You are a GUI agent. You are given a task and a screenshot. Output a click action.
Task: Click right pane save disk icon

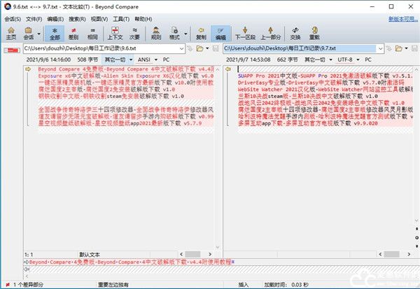[414, 48]
